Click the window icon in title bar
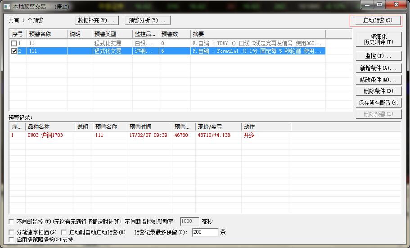410x248 pixels. coord(7,6)
